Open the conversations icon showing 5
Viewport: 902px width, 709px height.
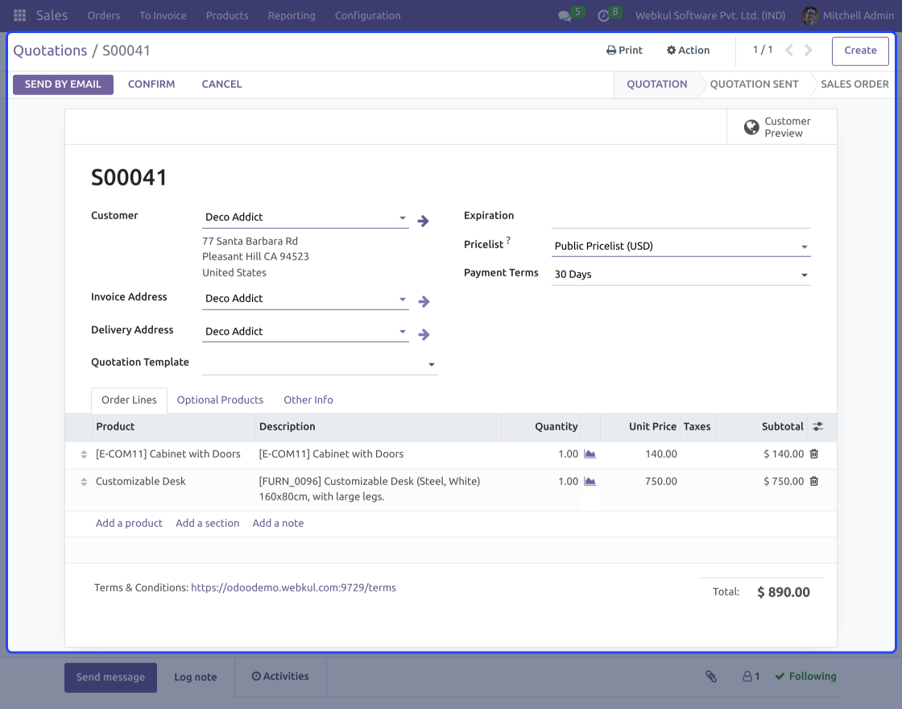pyautogui.click(x=571, y=15)
